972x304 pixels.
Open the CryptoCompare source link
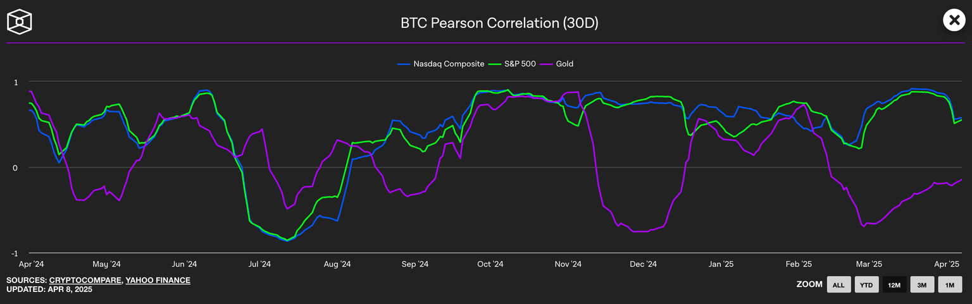pyautogui.click(x=86, y=280)
